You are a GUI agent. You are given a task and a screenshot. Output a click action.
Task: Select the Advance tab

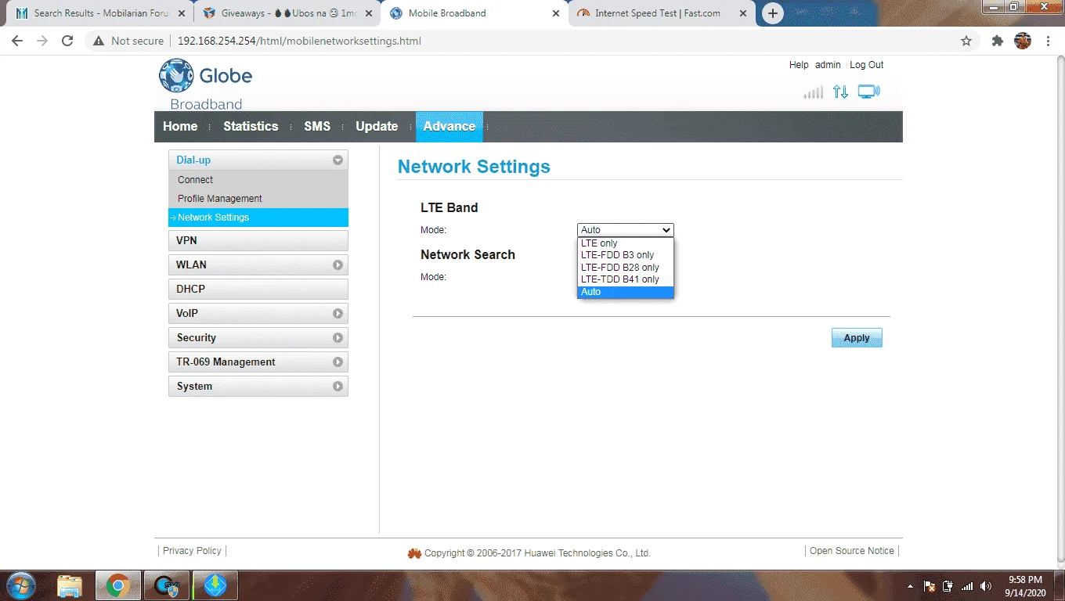coord(449,126)
